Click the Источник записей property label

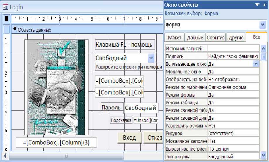pyautogui.click(x=186, y=48)
